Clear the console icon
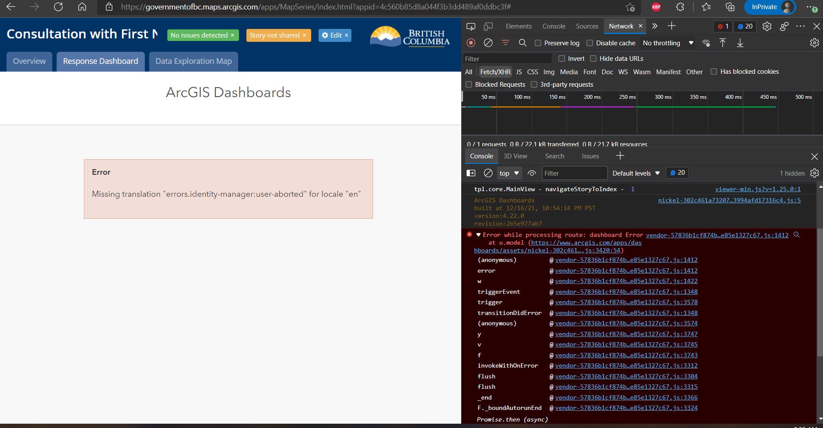Viewport: 823px width, 428px height. [x=488, y=173]
